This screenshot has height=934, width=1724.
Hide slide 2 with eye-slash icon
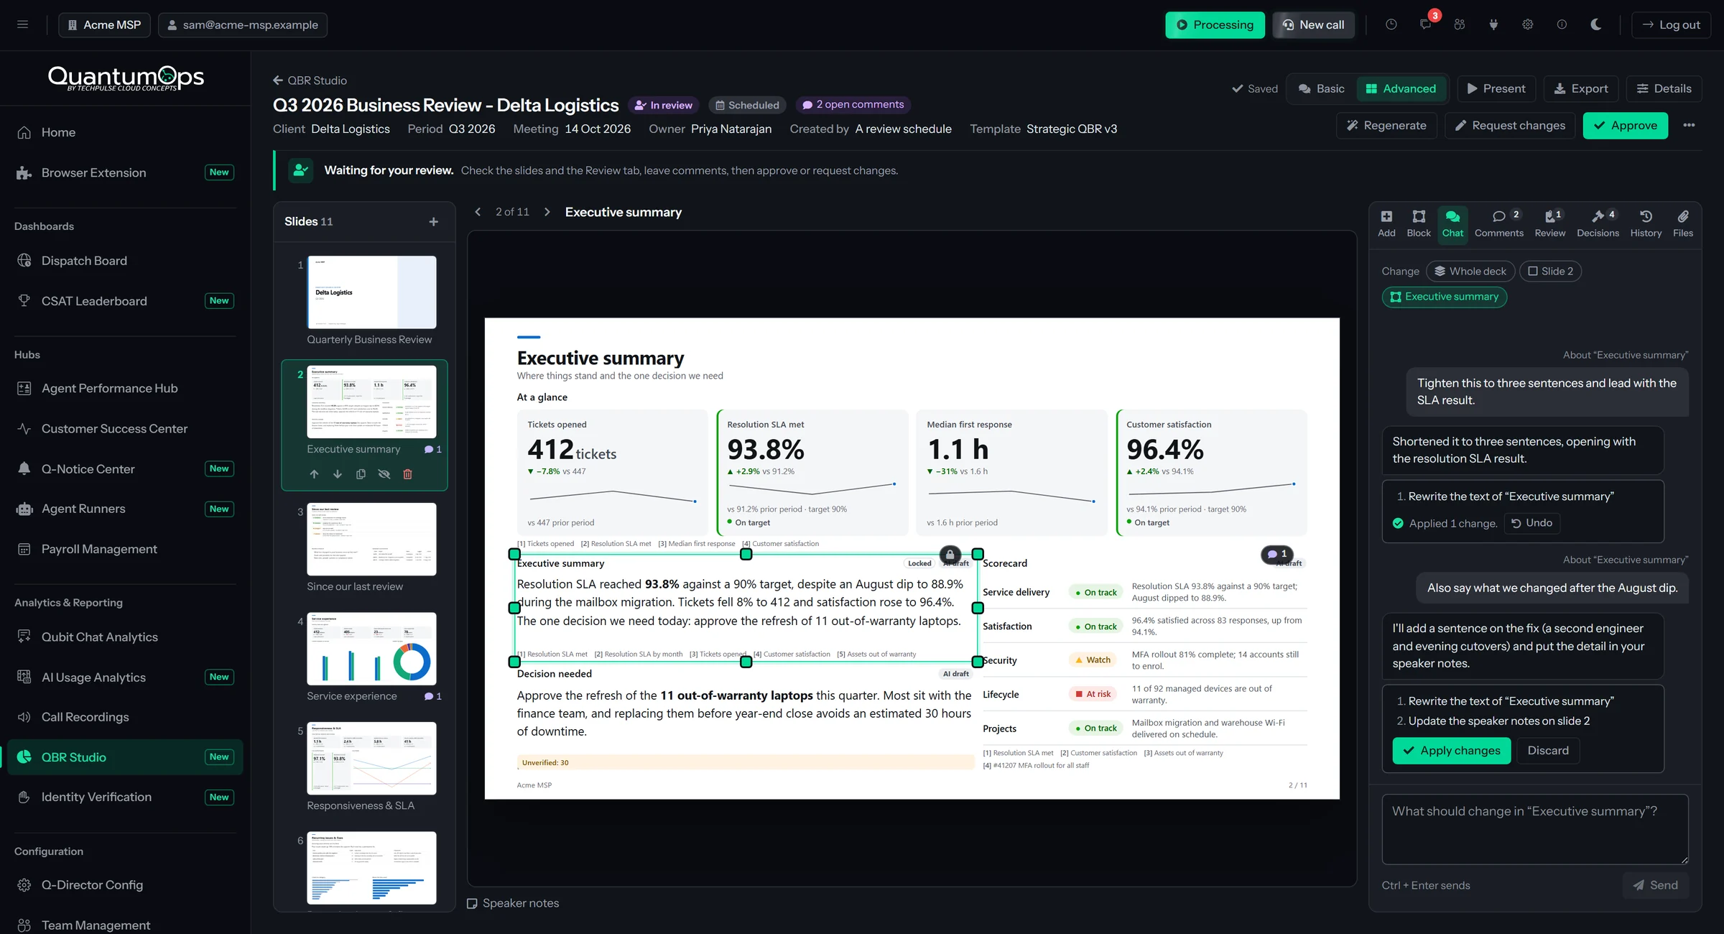point(384,474)
